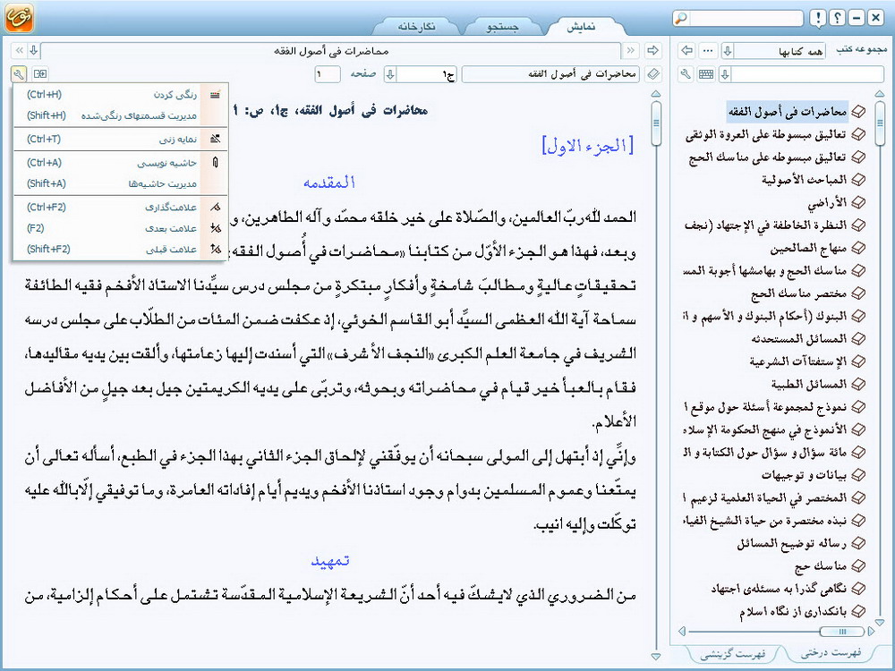Select تعالیق مبسوطه علی مناسك الحج
895x671 pixels.
coord(767,157)
